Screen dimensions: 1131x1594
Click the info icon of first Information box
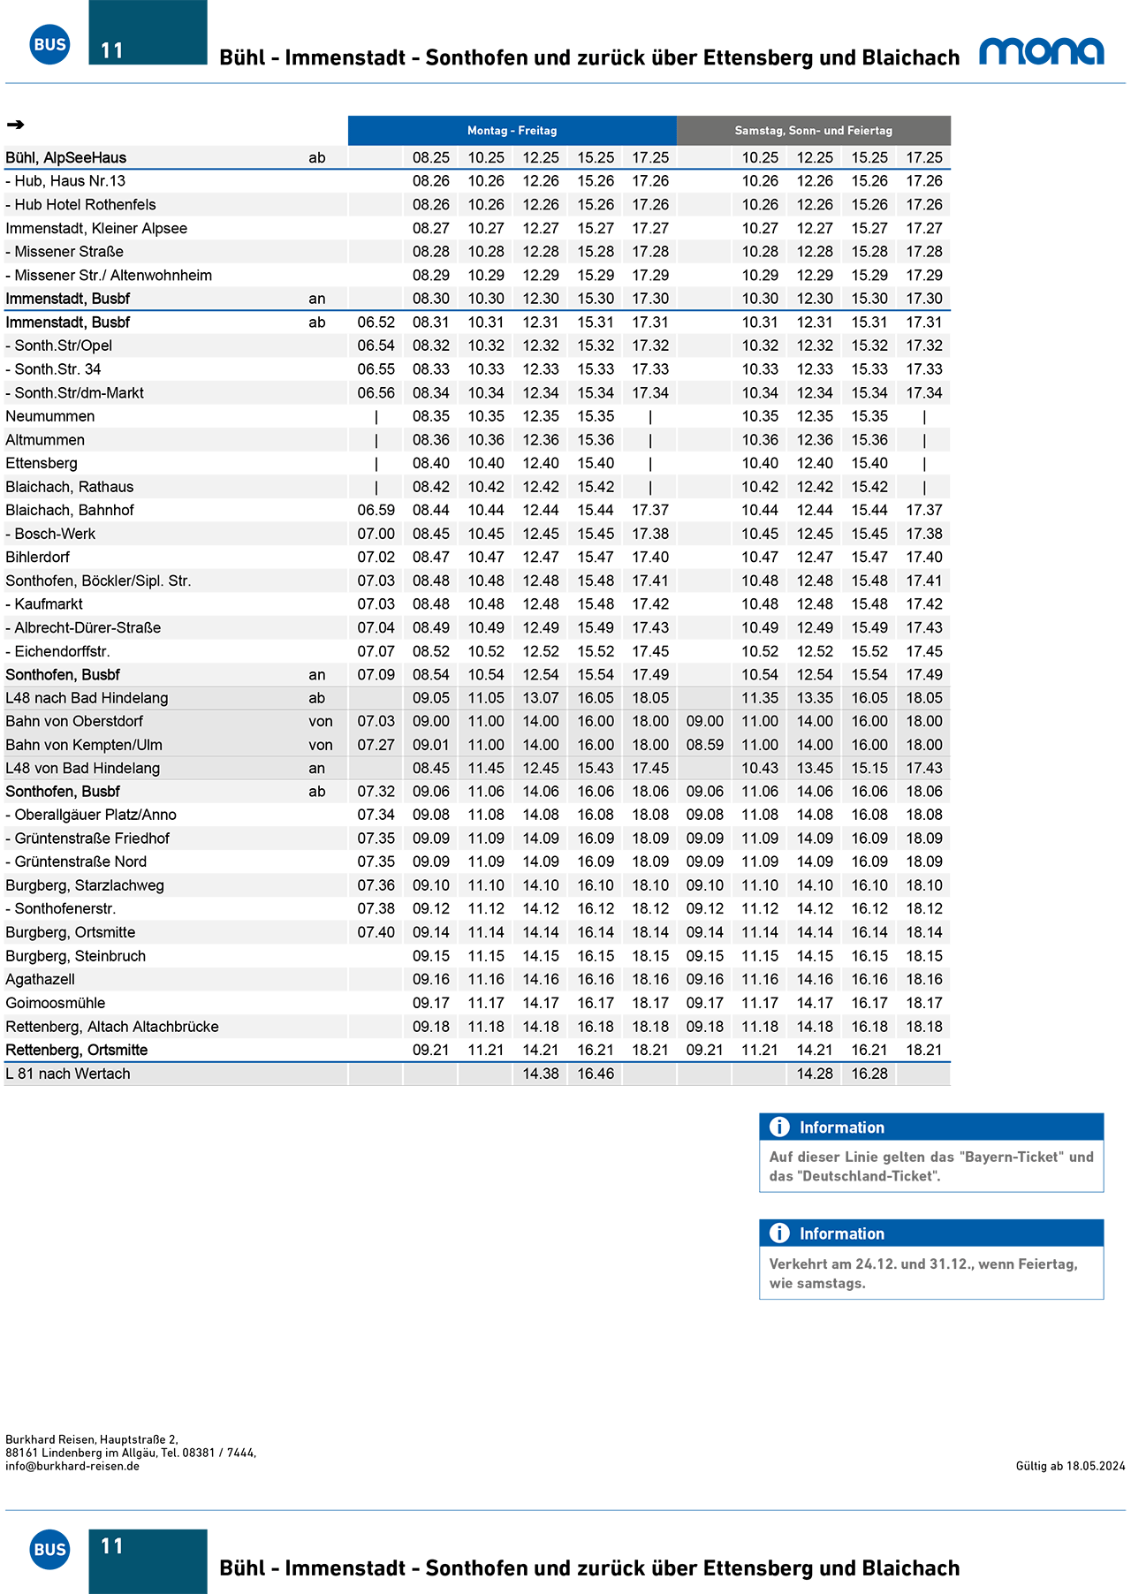tap(779, 1127)
